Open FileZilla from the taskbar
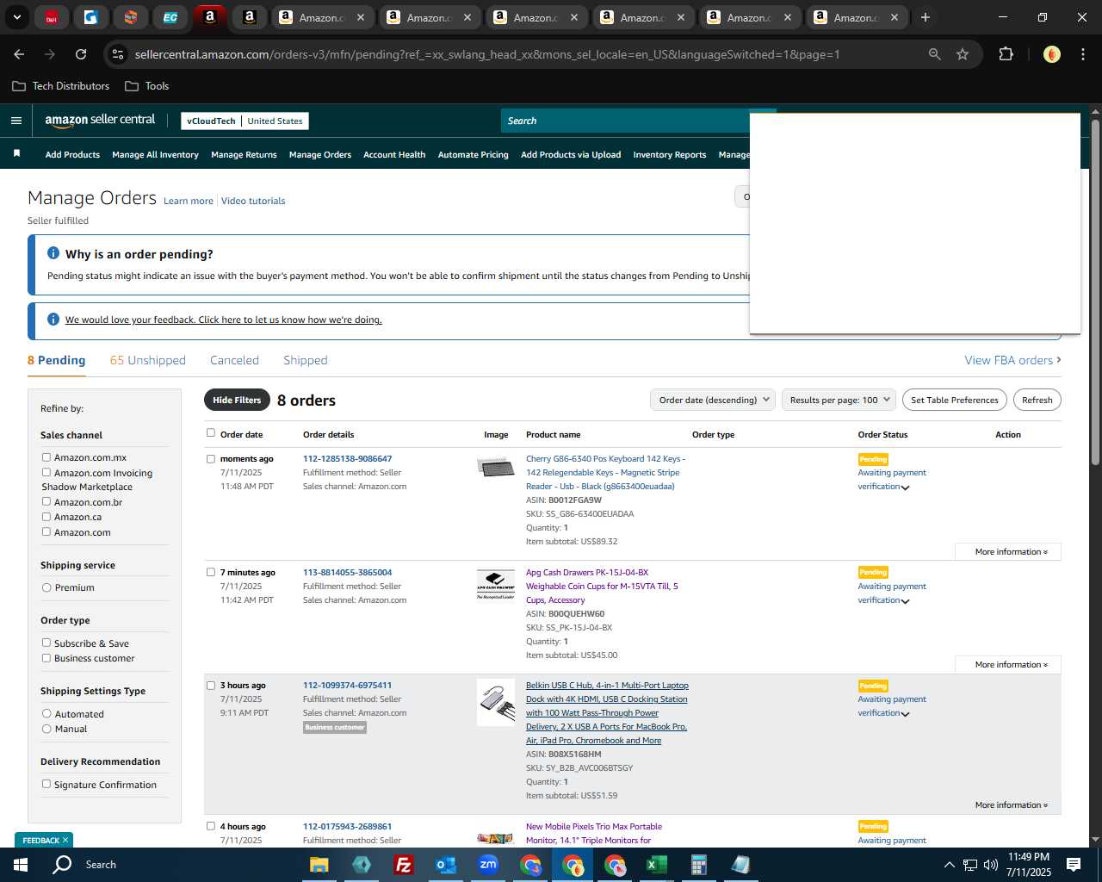Viewport: 1102px width, 882px height. coord(403,865)
